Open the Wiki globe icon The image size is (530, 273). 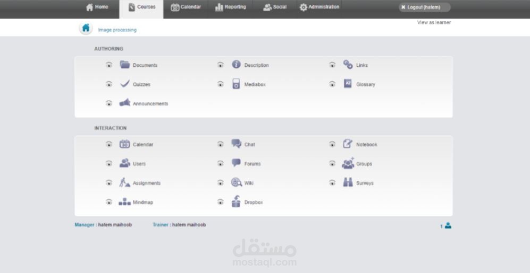tap(236, 182)
